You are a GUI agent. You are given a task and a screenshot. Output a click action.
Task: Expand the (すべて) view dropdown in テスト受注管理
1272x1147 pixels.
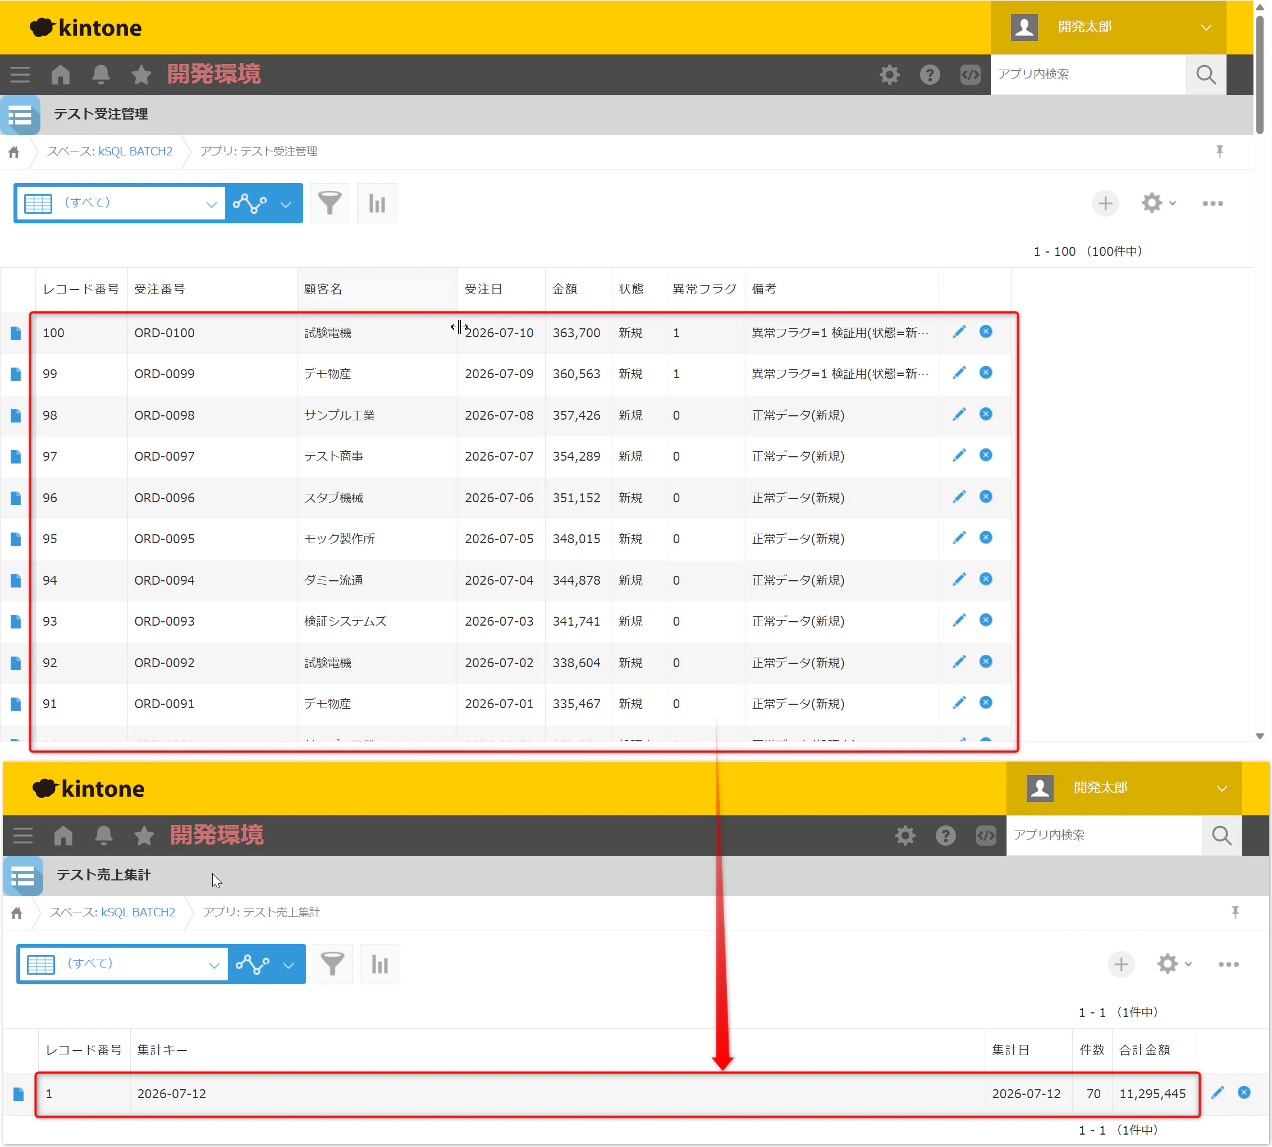tap(120, 203)
